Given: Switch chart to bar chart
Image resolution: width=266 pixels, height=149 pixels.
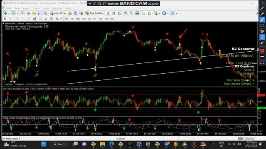Looking at the screenshot, I should [x=108, y=13].
